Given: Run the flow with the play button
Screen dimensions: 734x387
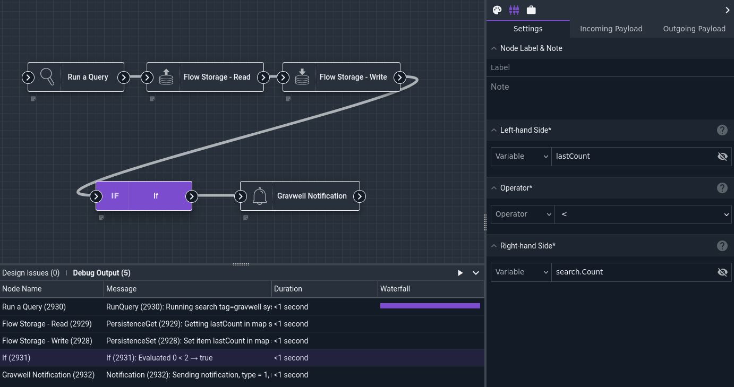Looking at the screenshot, I should point(460,273).
